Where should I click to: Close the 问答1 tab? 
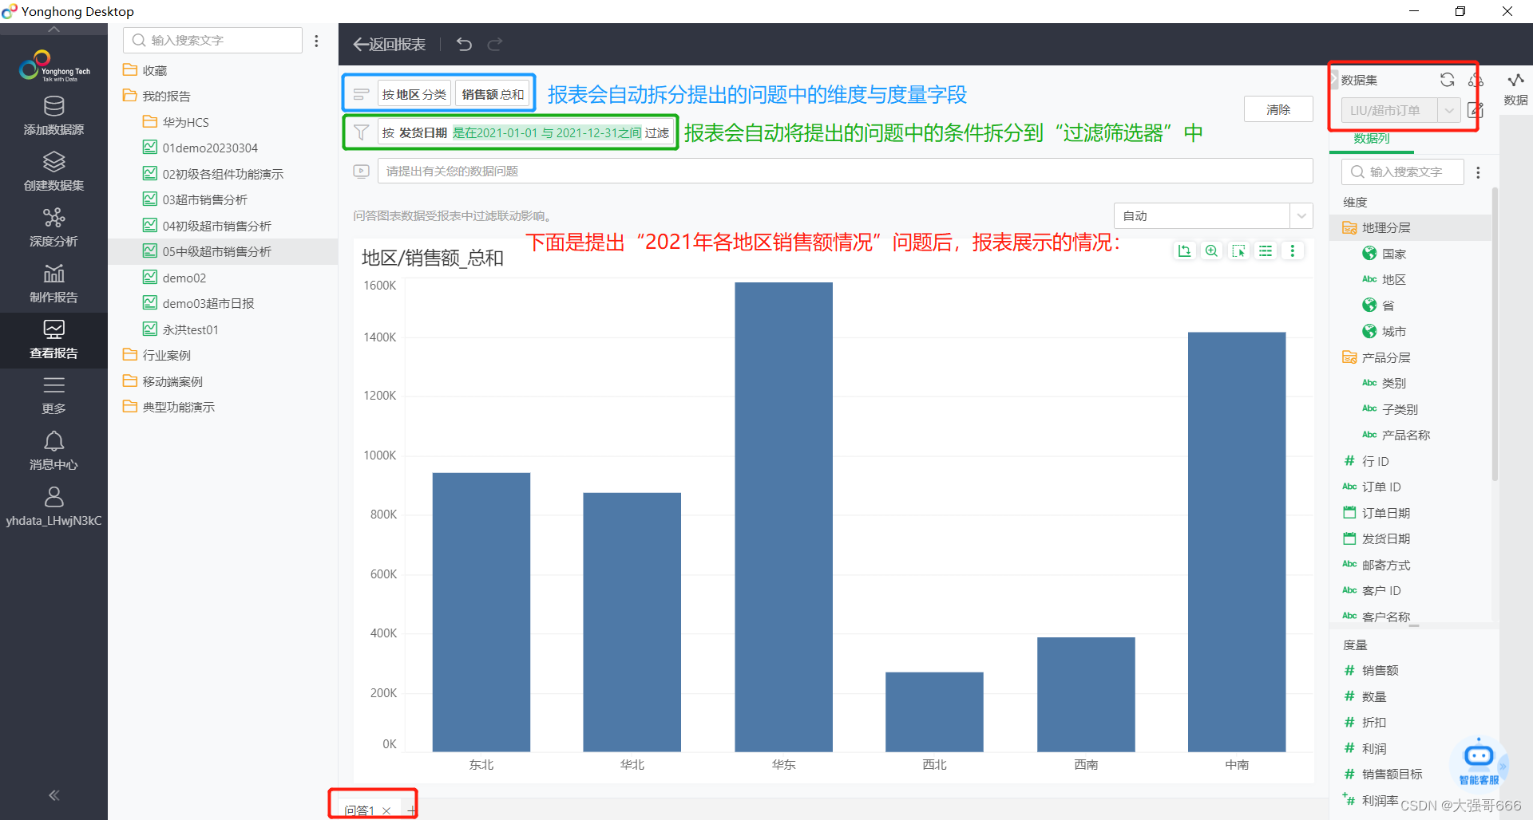pyautogui.click(x=386, y=810)
